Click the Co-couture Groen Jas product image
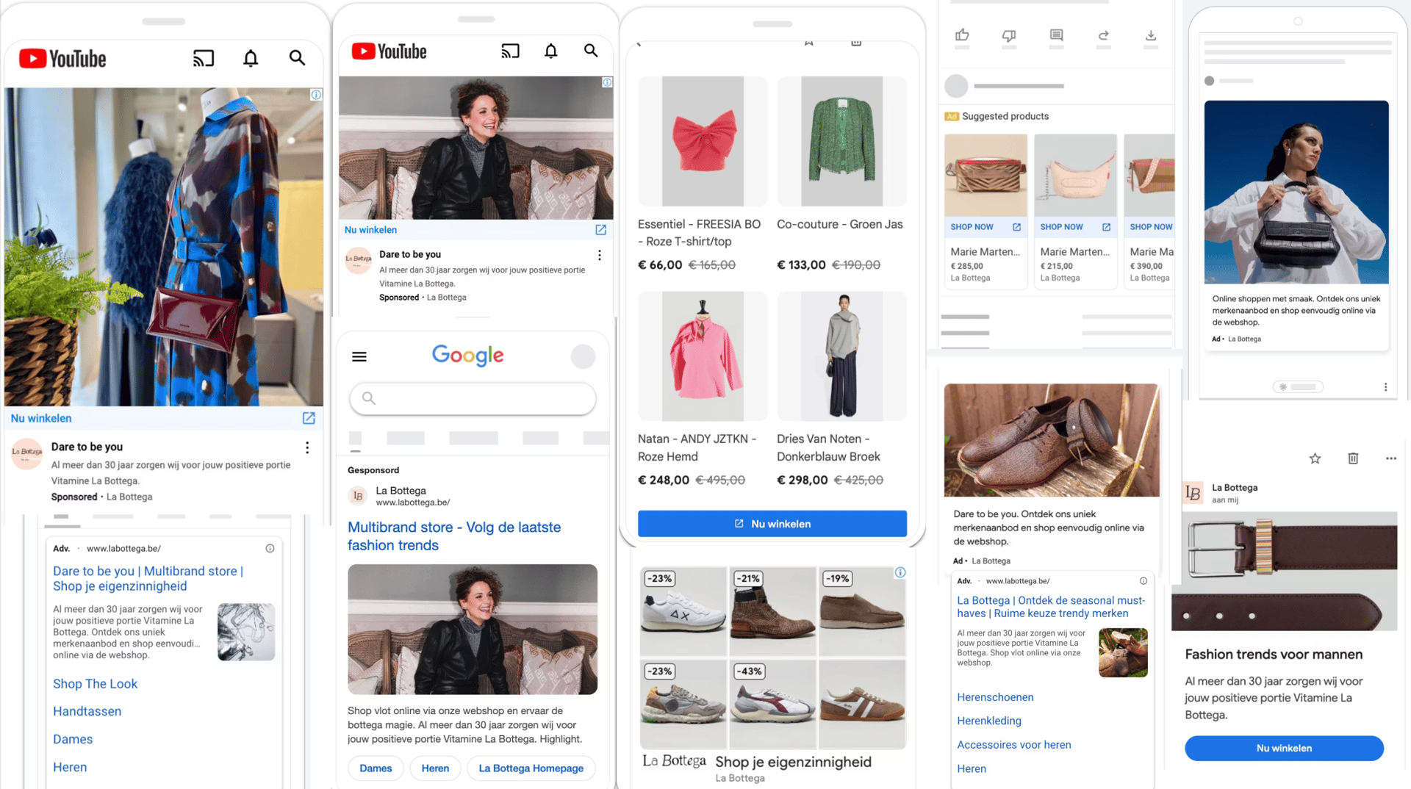Image resolution: width=1411 pixels, height=789 pixels. [842, 141]
